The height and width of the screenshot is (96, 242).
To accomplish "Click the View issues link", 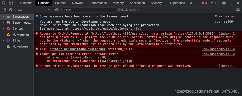I will point(225,16).
